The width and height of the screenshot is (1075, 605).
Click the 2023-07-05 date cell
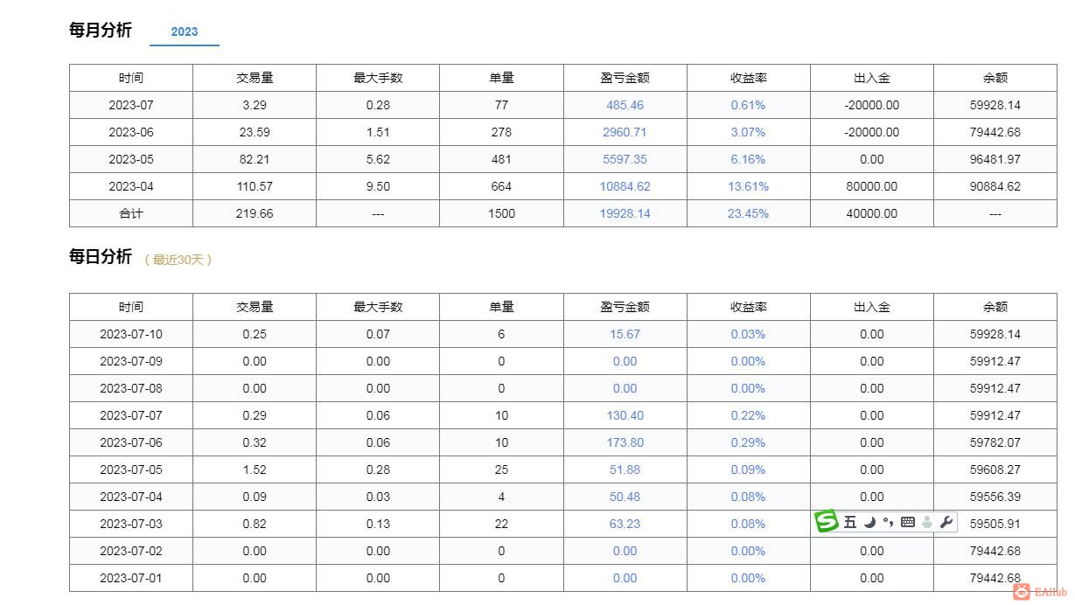point(131,469)
